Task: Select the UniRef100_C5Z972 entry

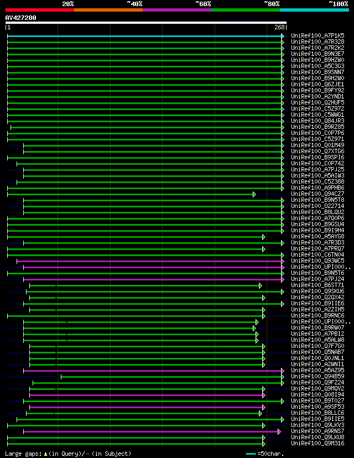Action: point(317,108)
